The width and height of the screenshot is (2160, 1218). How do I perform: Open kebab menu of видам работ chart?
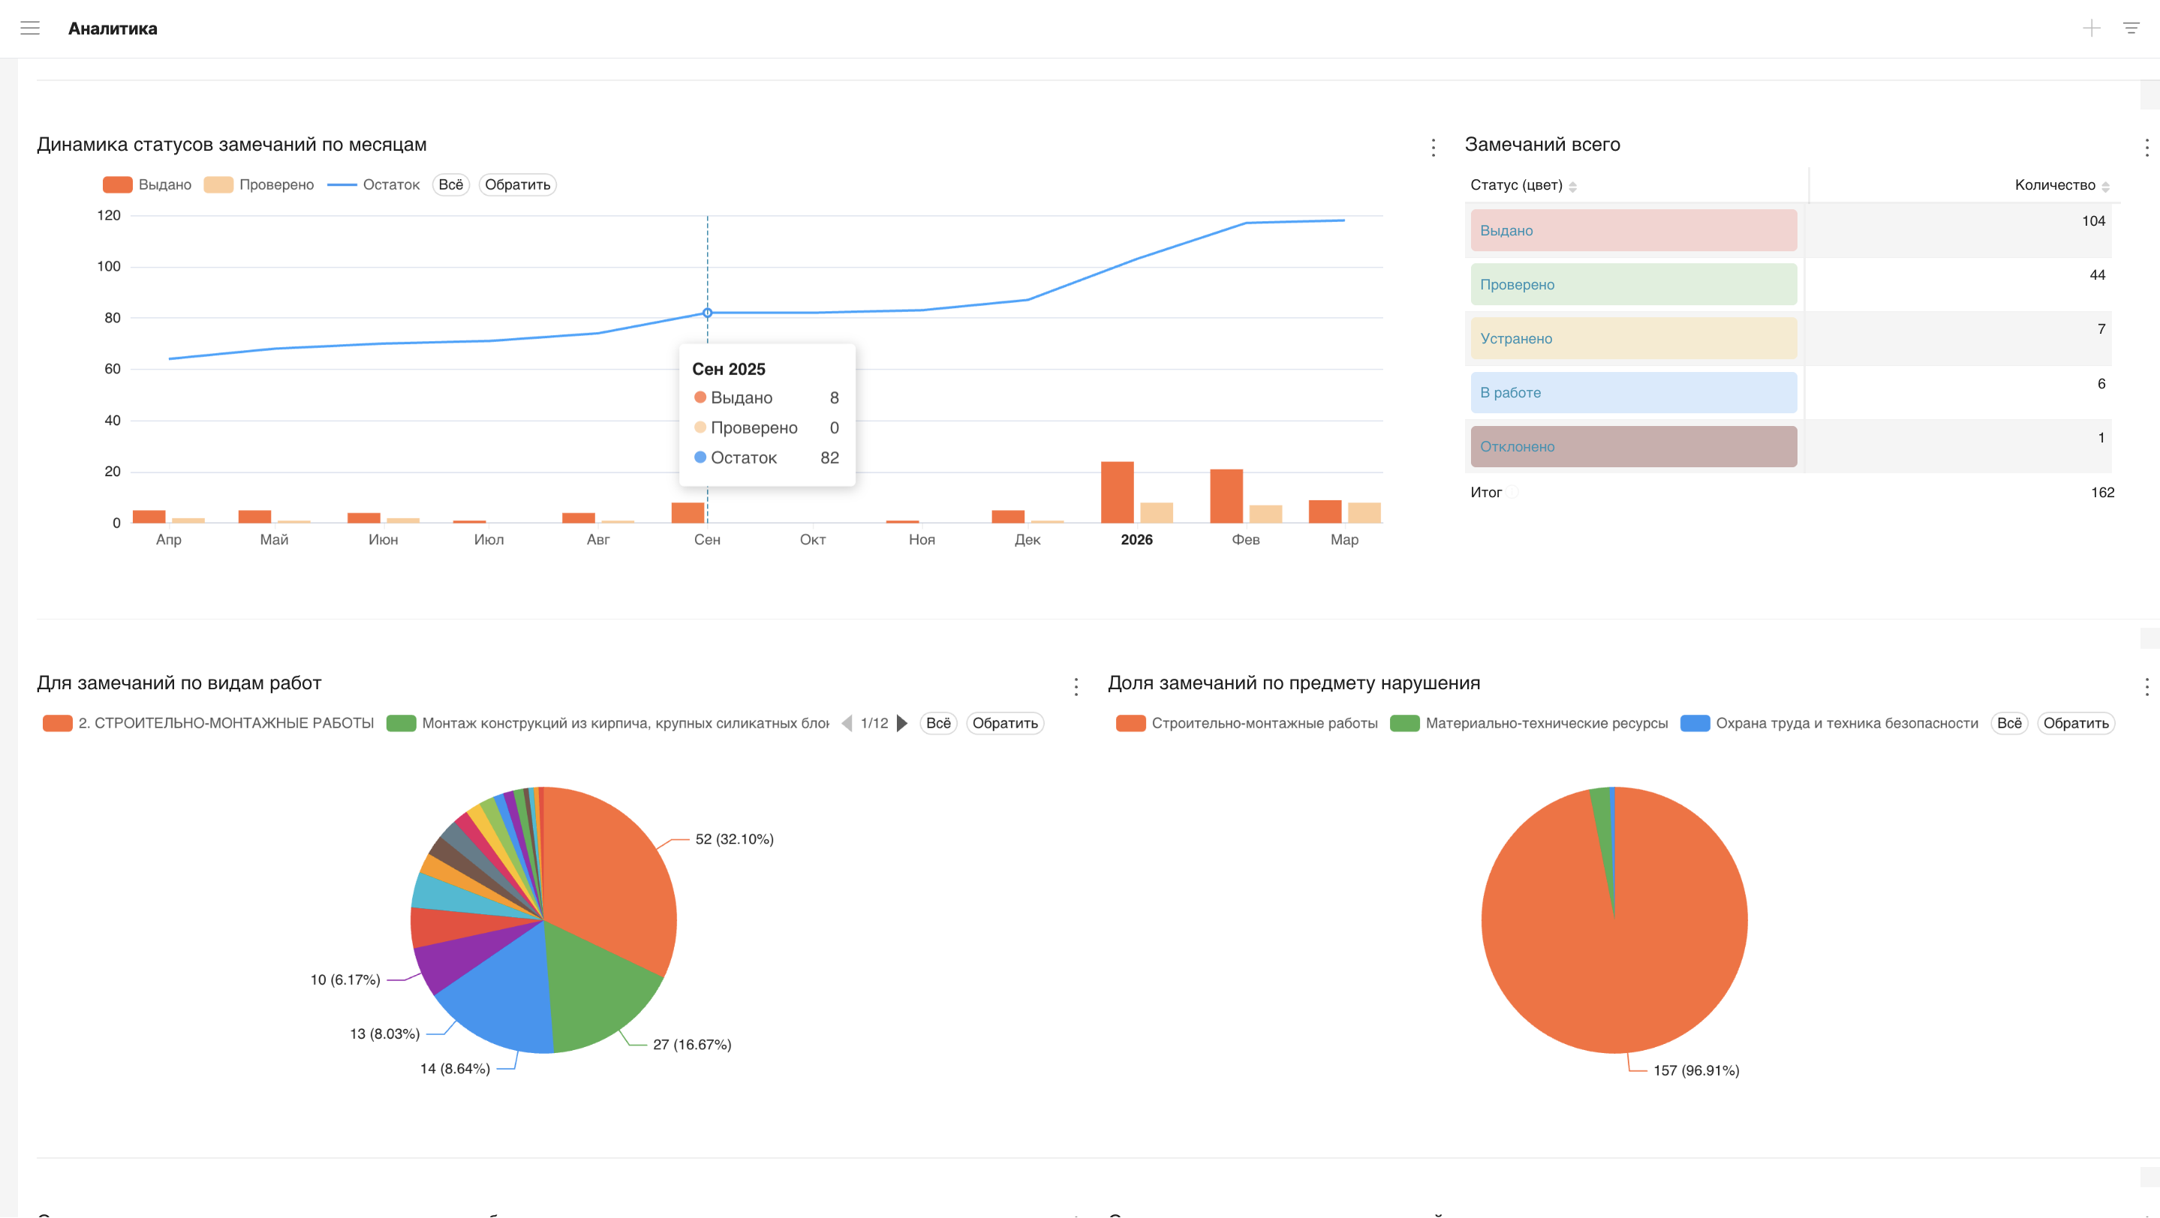point(1075,687)
